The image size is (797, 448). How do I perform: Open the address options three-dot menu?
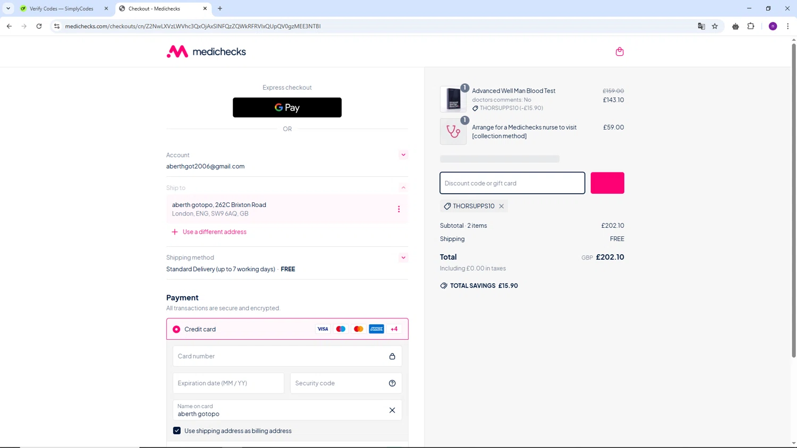click(x=399, y=209)
